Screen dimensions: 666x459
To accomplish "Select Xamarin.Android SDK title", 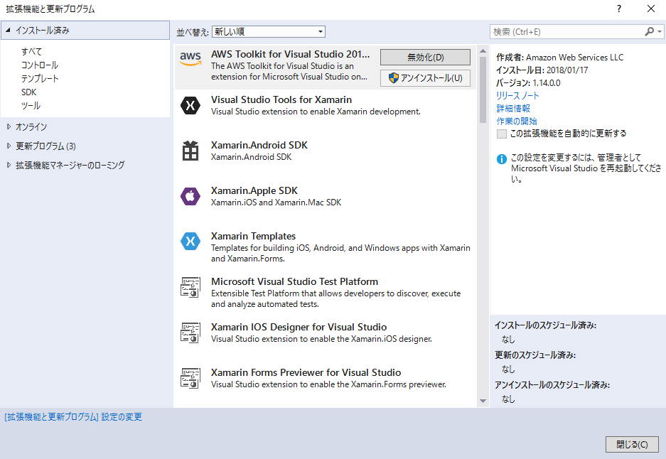I will 259,145.
